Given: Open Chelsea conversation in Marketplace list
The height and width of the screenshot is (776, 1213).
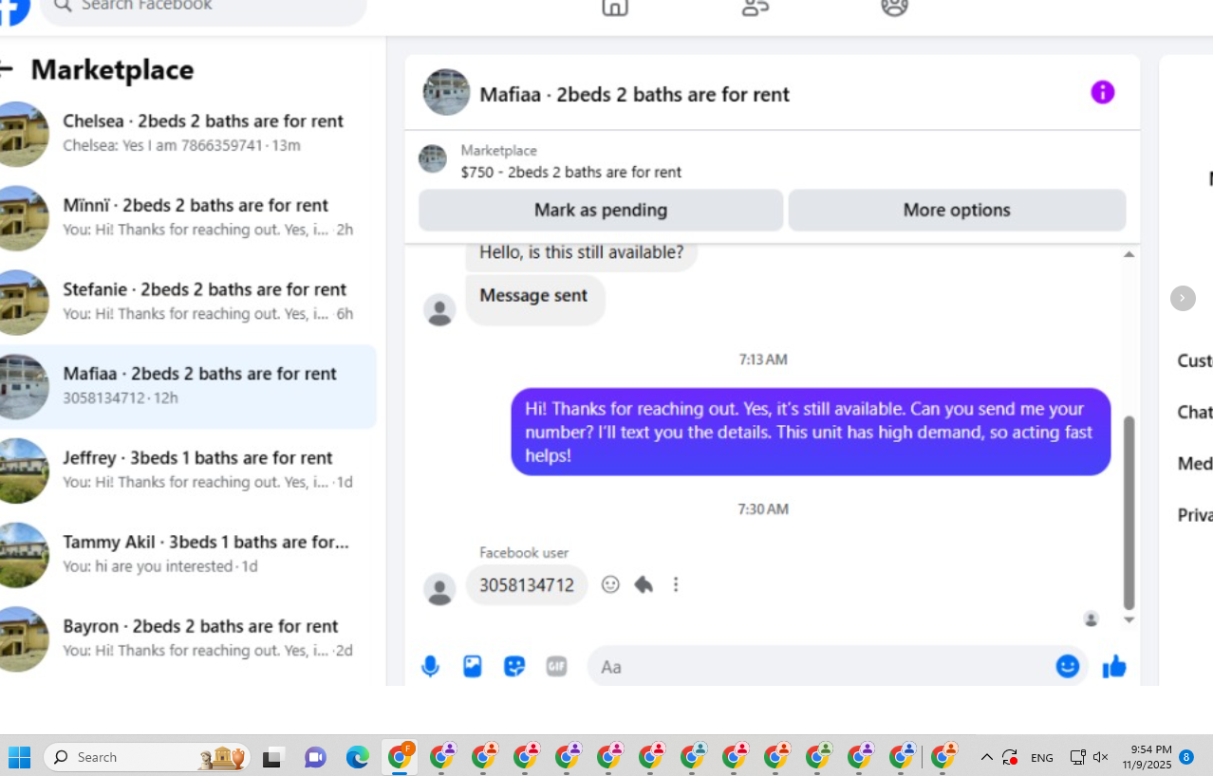Looking at the screenshot, I should point(188,134).
